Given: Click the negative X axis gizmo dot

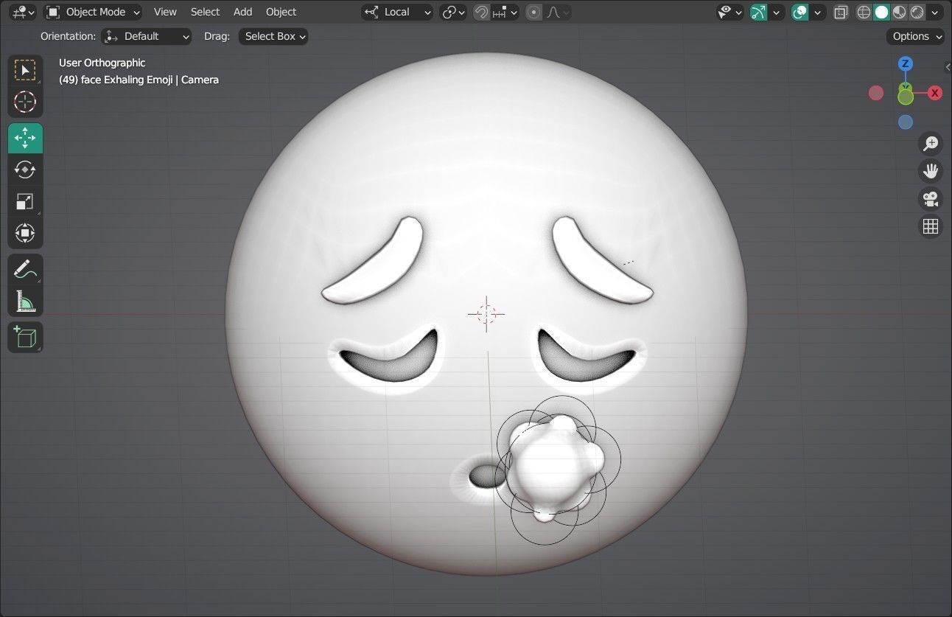Looking at the screenshot, I should point(876,93).
